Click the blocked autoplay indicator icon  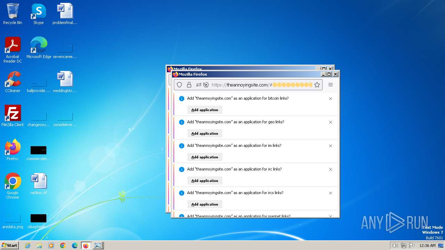point(206,85)
